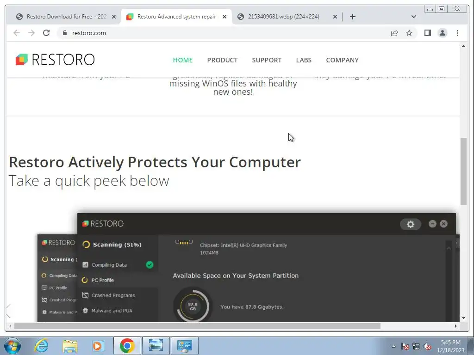Open the COMPANY navigation menu

342,60
